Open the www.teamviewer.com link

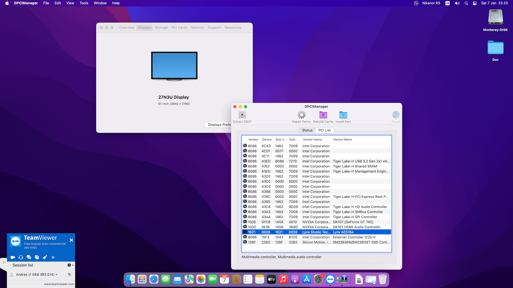pyautogui.click(x=59, y=284)
